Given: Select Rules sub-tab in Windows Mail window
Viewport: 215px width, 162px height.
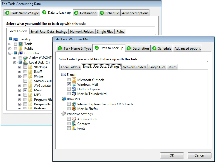Looking at the screenshot, I should pyautogui.click(x=172, y=67).
